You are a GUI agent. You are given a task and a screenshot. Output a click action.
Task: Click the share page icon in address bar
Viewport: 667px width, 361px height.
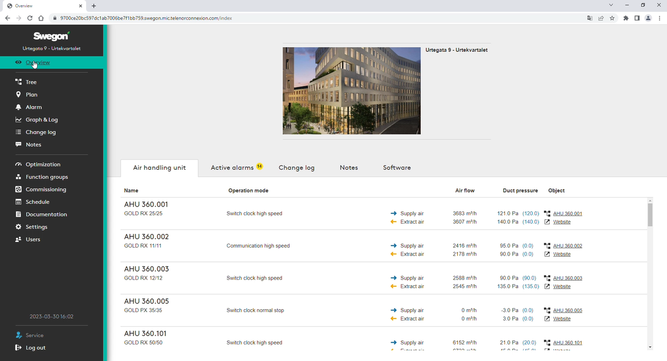click(x=601, y=18)
